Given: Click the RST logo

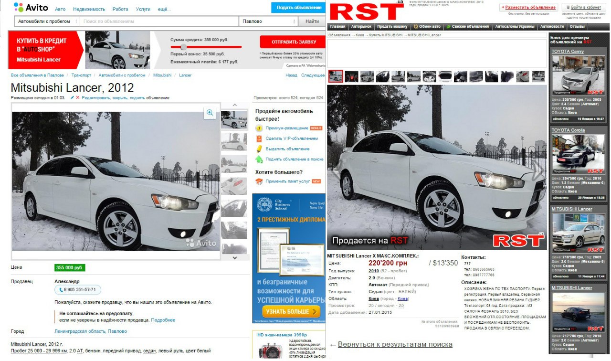Looking at the screenshot, I should 367,11.
